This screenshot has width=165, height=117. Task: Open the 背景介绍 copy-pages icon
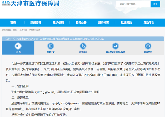pyautogui.click(x=83, y=46)
